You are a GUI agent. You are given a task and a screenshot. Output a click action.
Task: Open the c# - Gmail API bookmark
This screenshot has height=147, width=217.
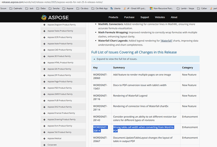[x=135, y=8]
